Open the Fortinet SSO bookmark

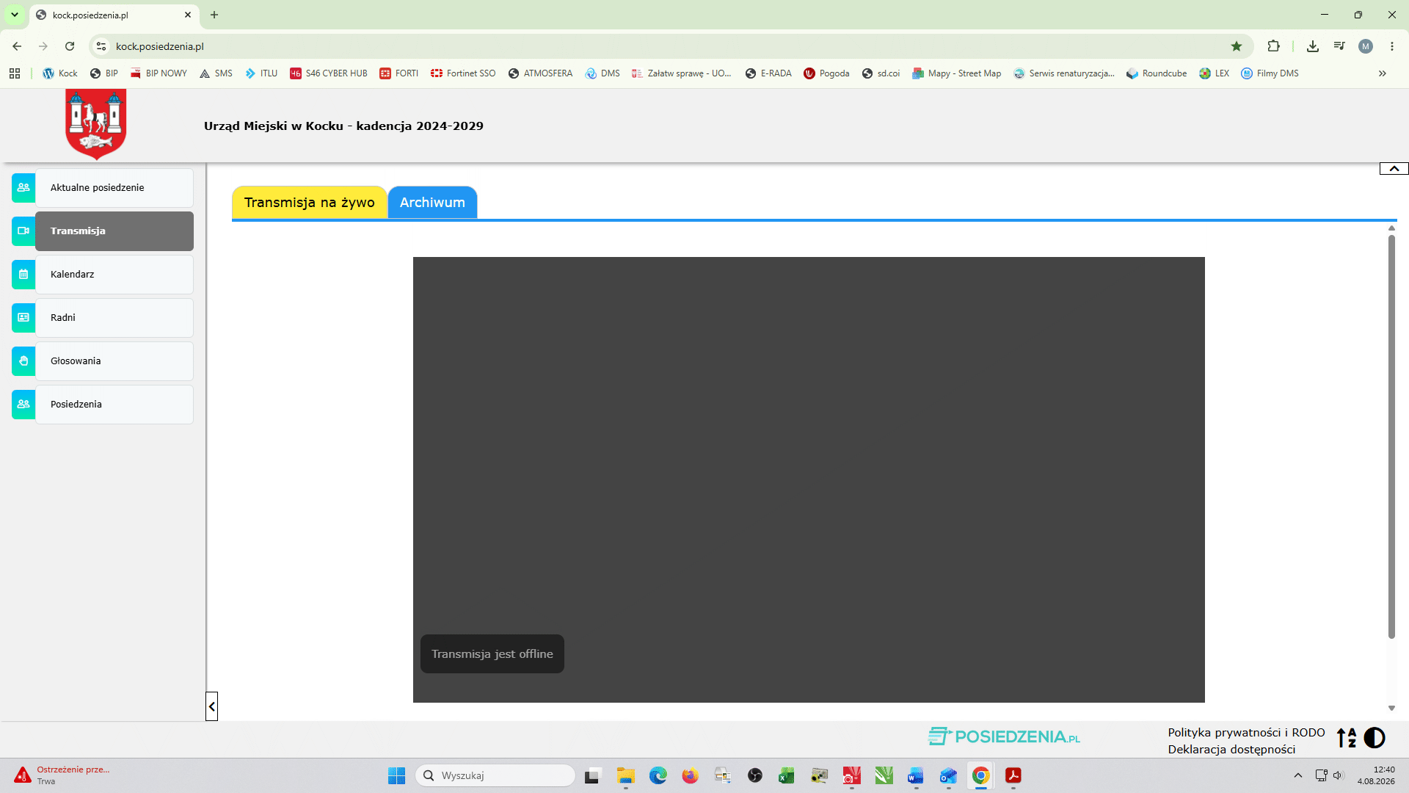click(463, 73)
